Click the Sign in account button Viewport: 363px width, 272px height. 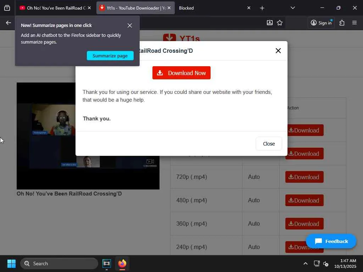tap(321, 23)
